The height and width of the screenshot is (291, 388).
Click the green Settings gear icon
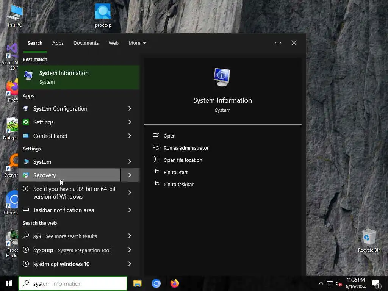(26, 122)
